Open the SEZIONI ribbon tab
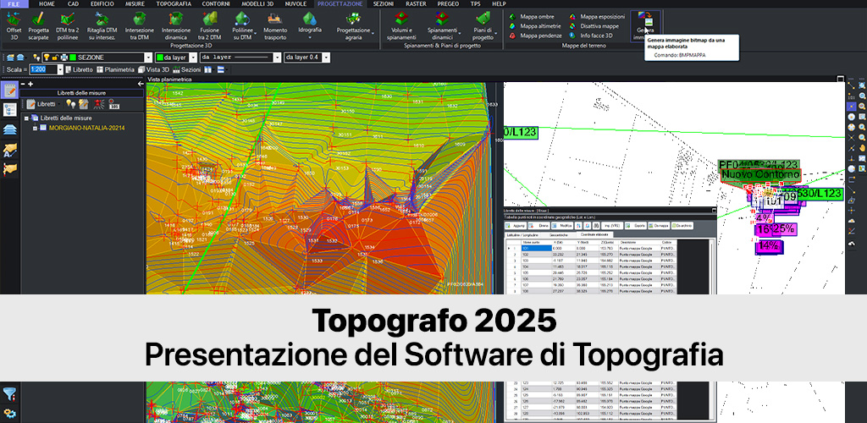Image resolution: width=867 pixels, height=423 pixels. click(x=384, y=3)
